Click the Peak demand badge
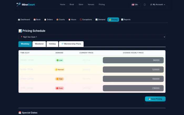This screenshot has width=184, height=115. 59,88
